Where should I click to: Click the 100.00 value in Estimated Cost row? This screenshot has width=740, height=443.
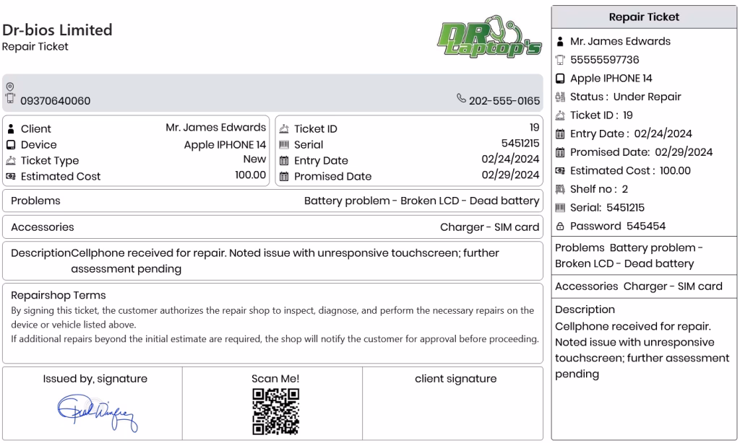tap(251, 175)
